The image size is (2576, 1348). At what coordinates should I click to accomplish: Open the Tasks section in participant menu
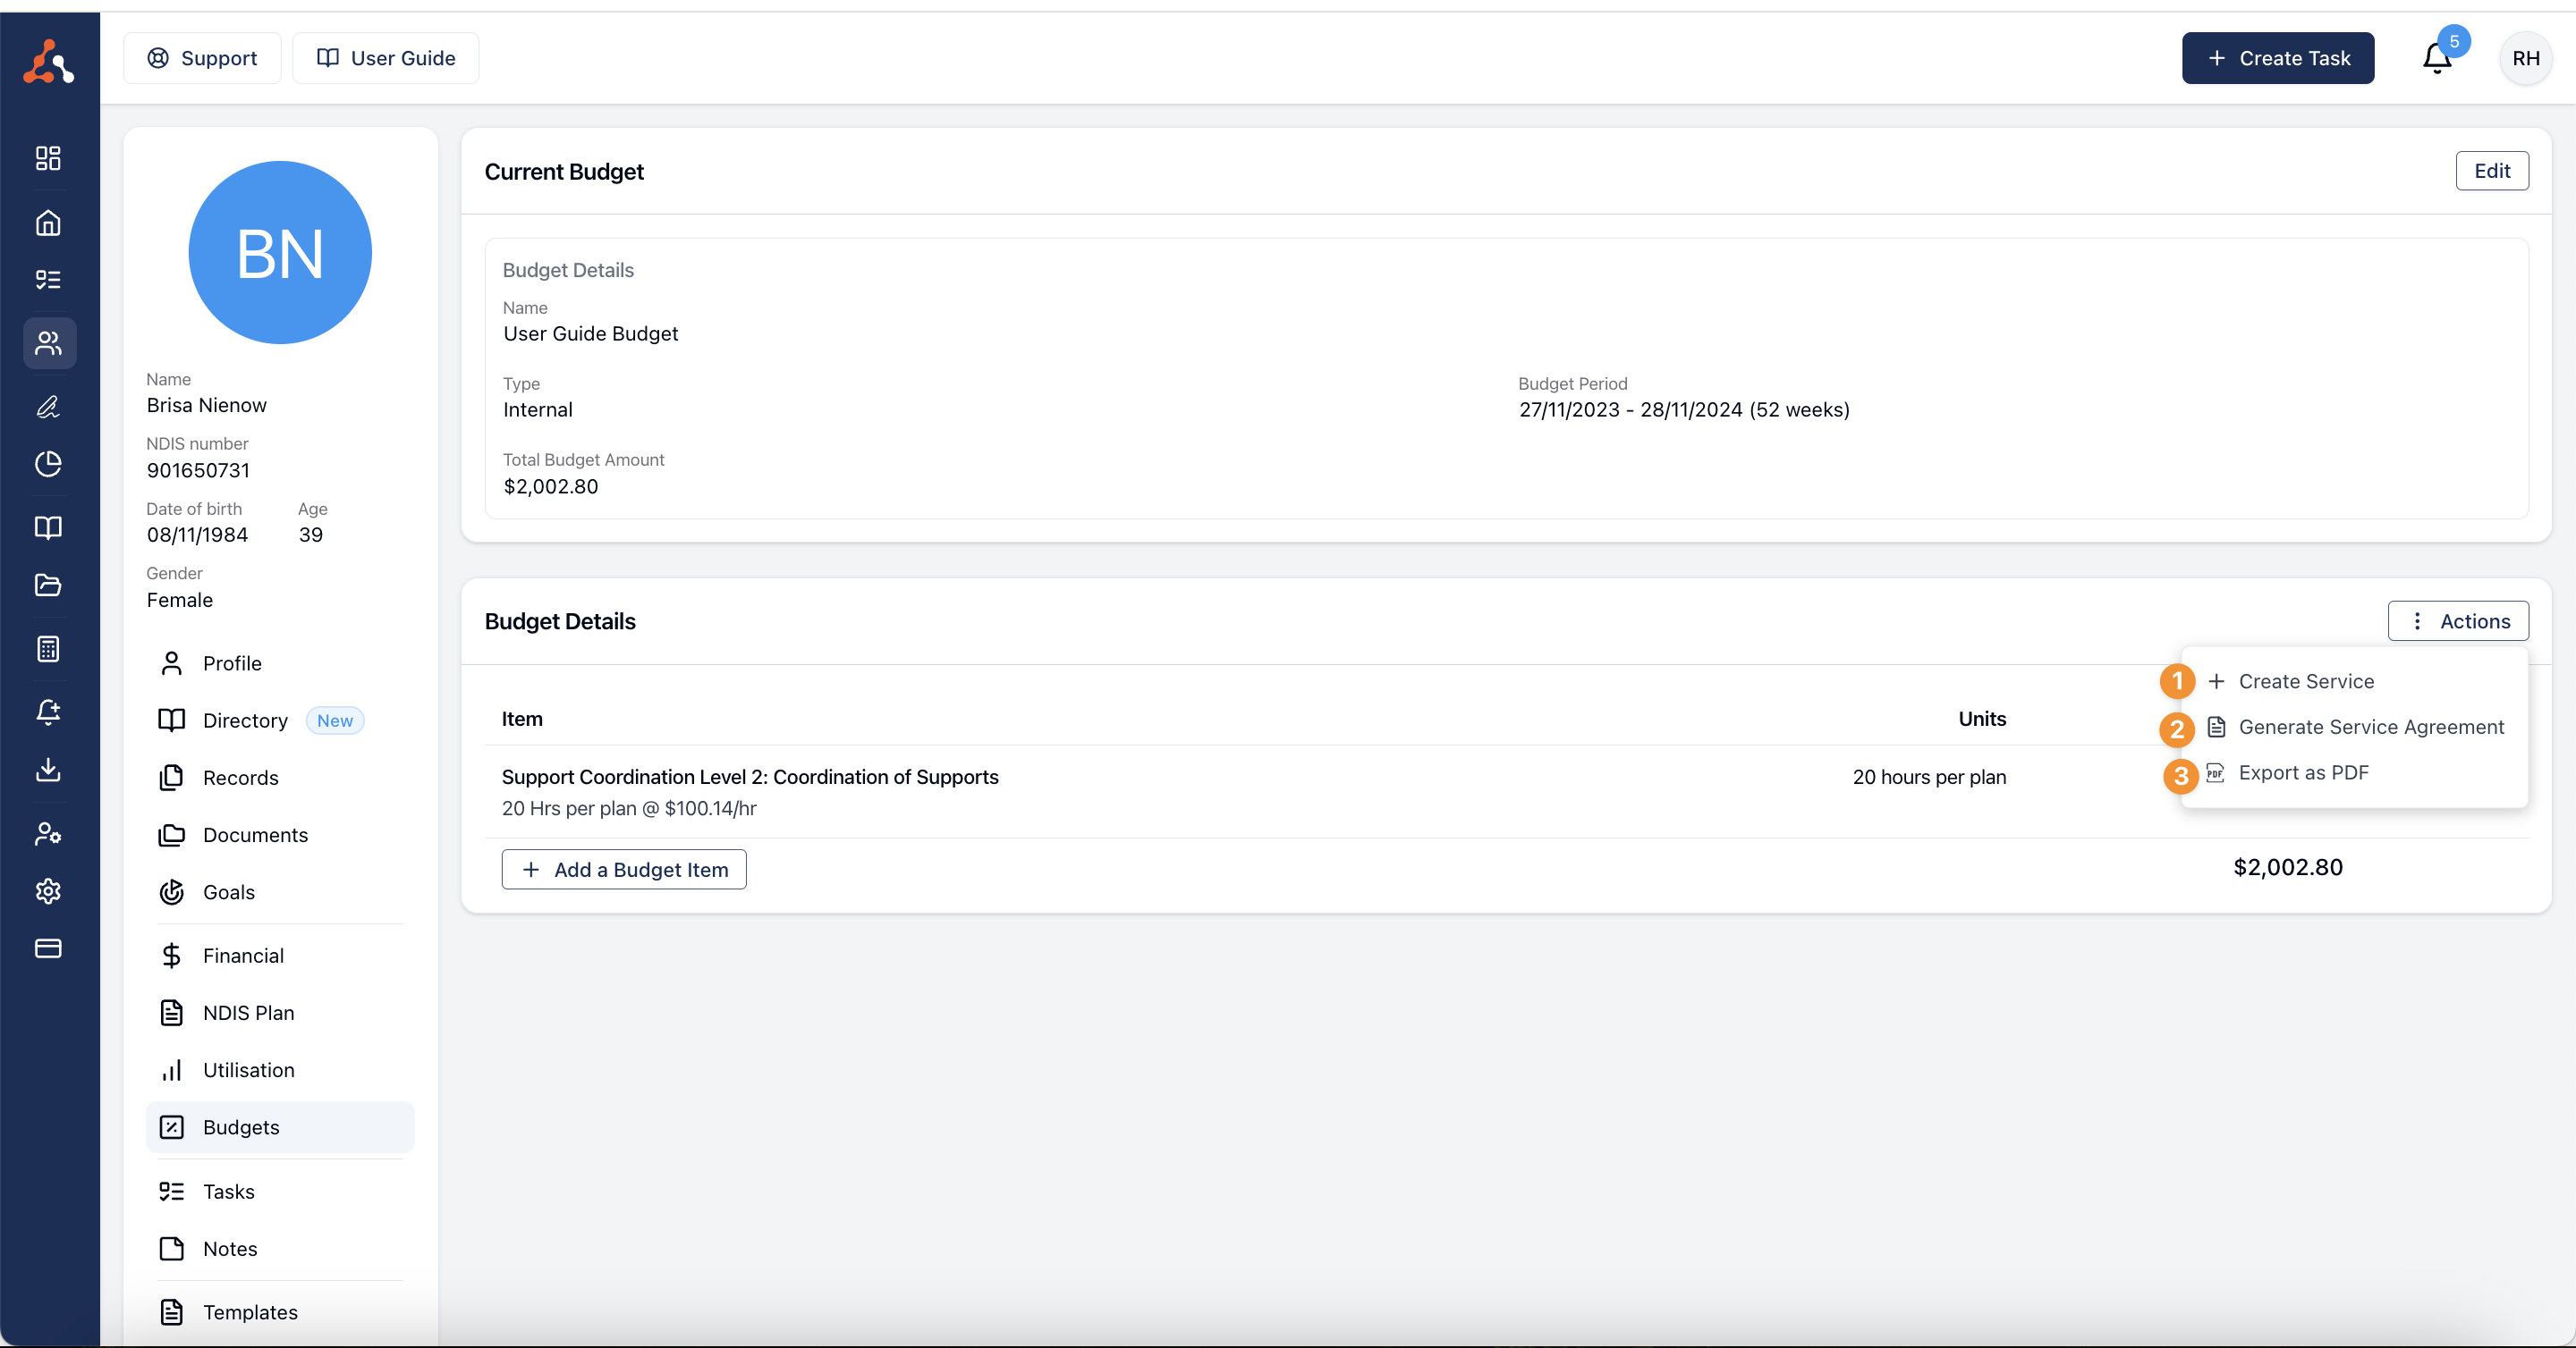click(x=280, y=1191)
